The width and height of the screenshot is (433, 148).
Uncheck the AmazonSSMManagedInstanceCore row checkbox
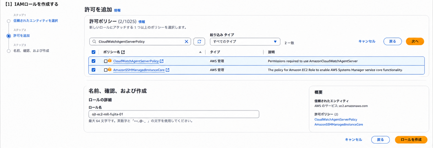[x=94, y=70]
